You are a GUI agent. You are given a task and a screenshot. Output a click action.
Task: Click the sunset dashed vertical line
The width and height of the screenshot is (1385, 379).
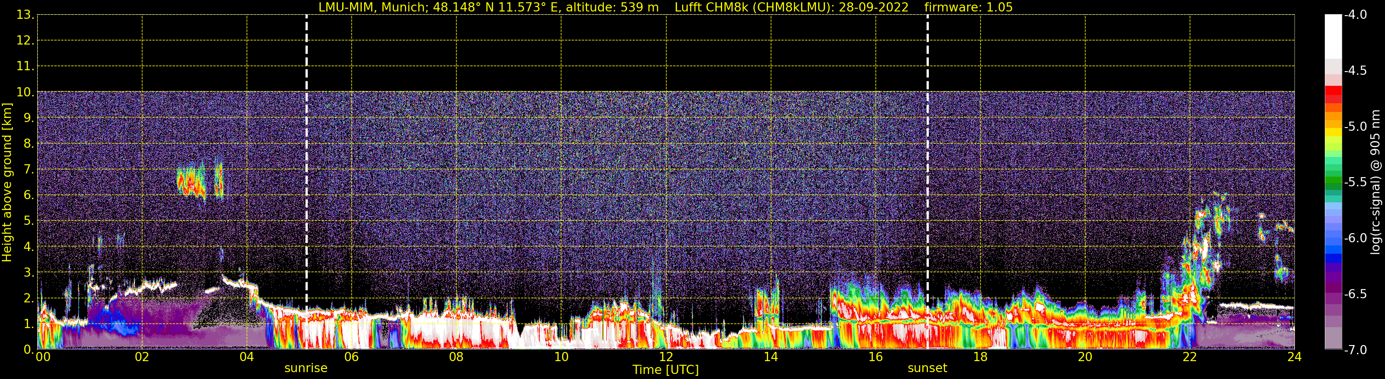(x=927, y=161)
